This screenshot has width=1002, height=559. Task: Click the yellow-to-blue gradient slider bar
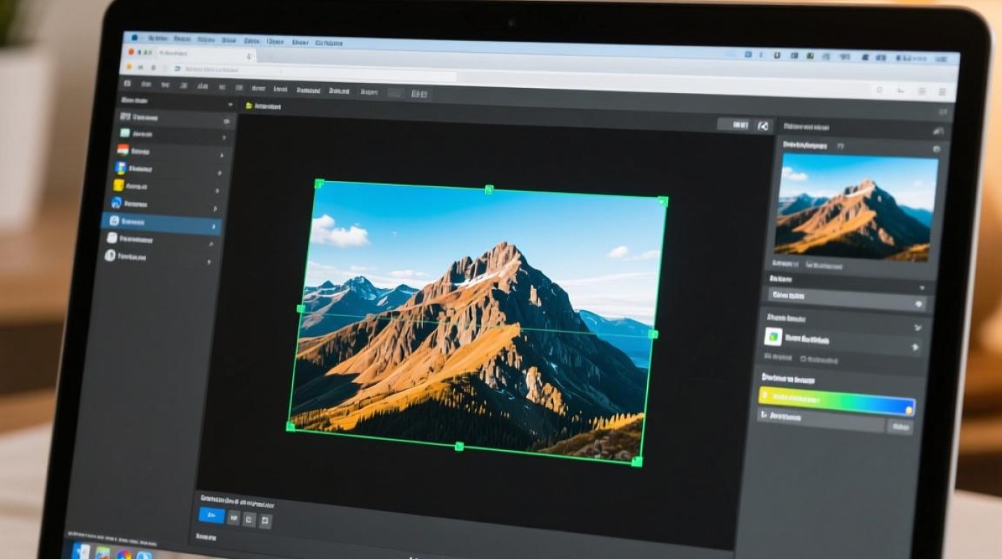point(836,400)
